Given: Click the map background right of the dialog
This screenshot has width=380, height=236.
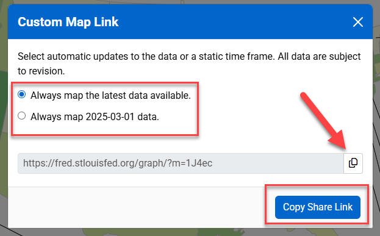Looking at the screenshot, I should click(376, 121).
